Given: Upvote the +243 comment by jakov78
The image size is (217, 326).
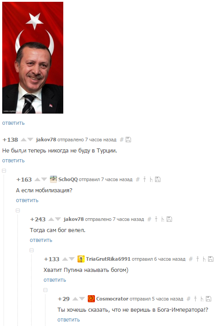Looking at the screenshot, I should (51, 219).
